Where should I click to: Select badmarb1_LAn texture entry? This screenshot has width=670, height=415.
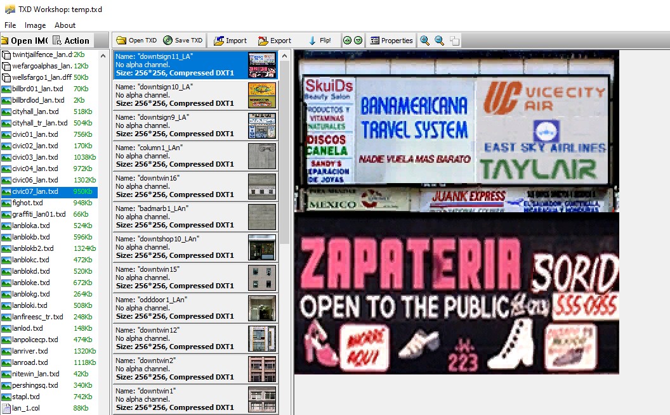(x=195, y=217)
